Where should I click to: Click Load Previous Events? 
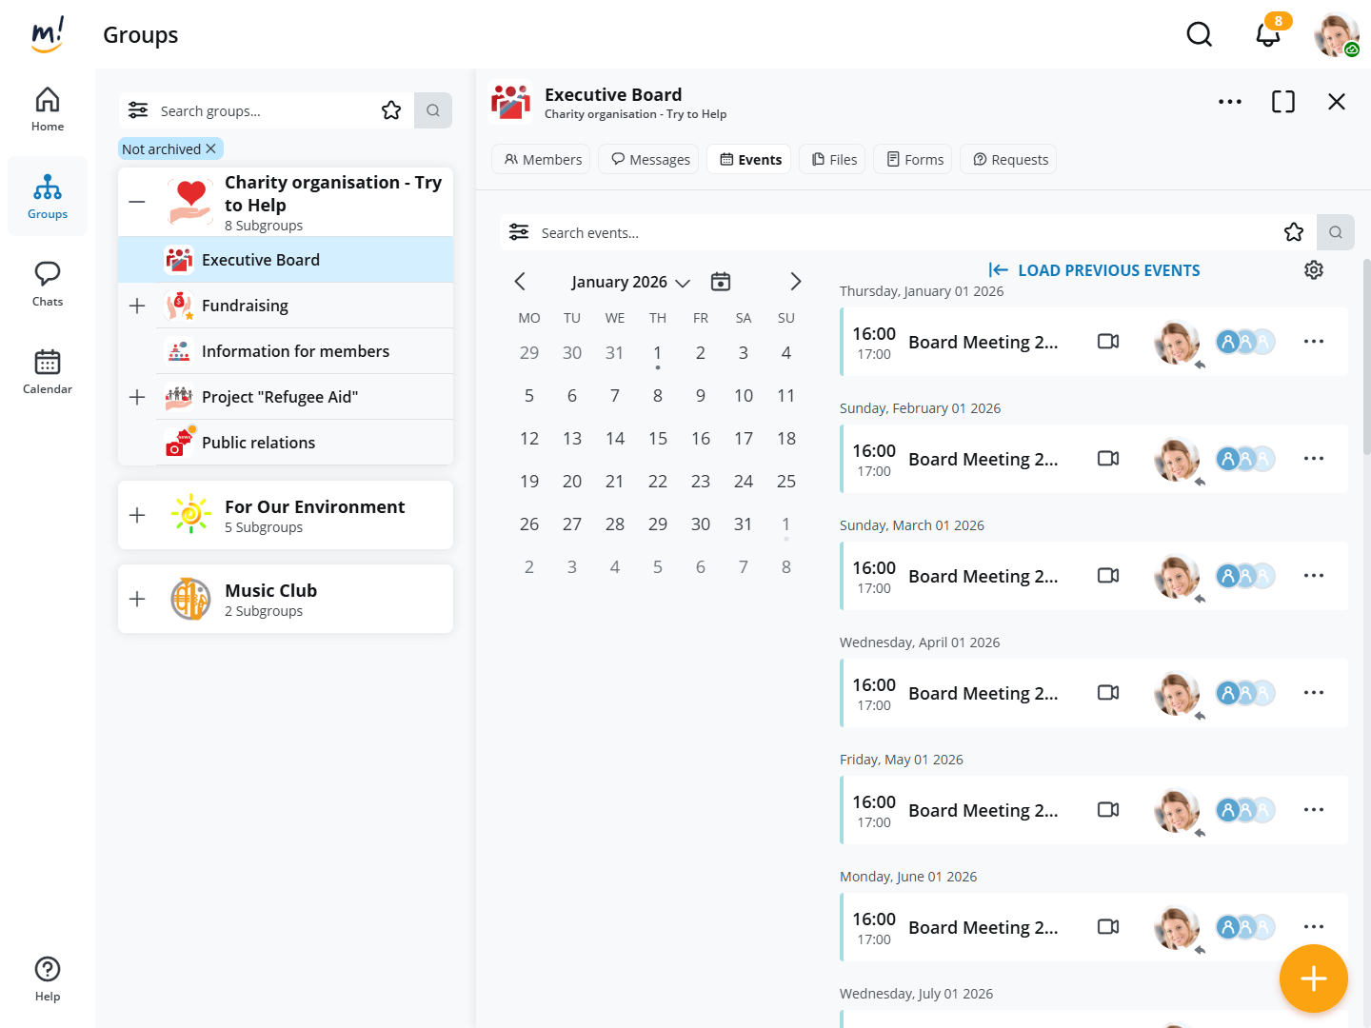1094,270
